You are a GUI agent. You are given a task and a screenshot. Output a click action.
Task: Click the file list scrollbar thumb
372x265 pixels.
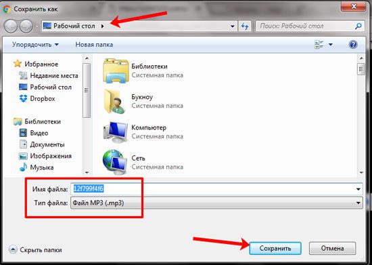361,69
